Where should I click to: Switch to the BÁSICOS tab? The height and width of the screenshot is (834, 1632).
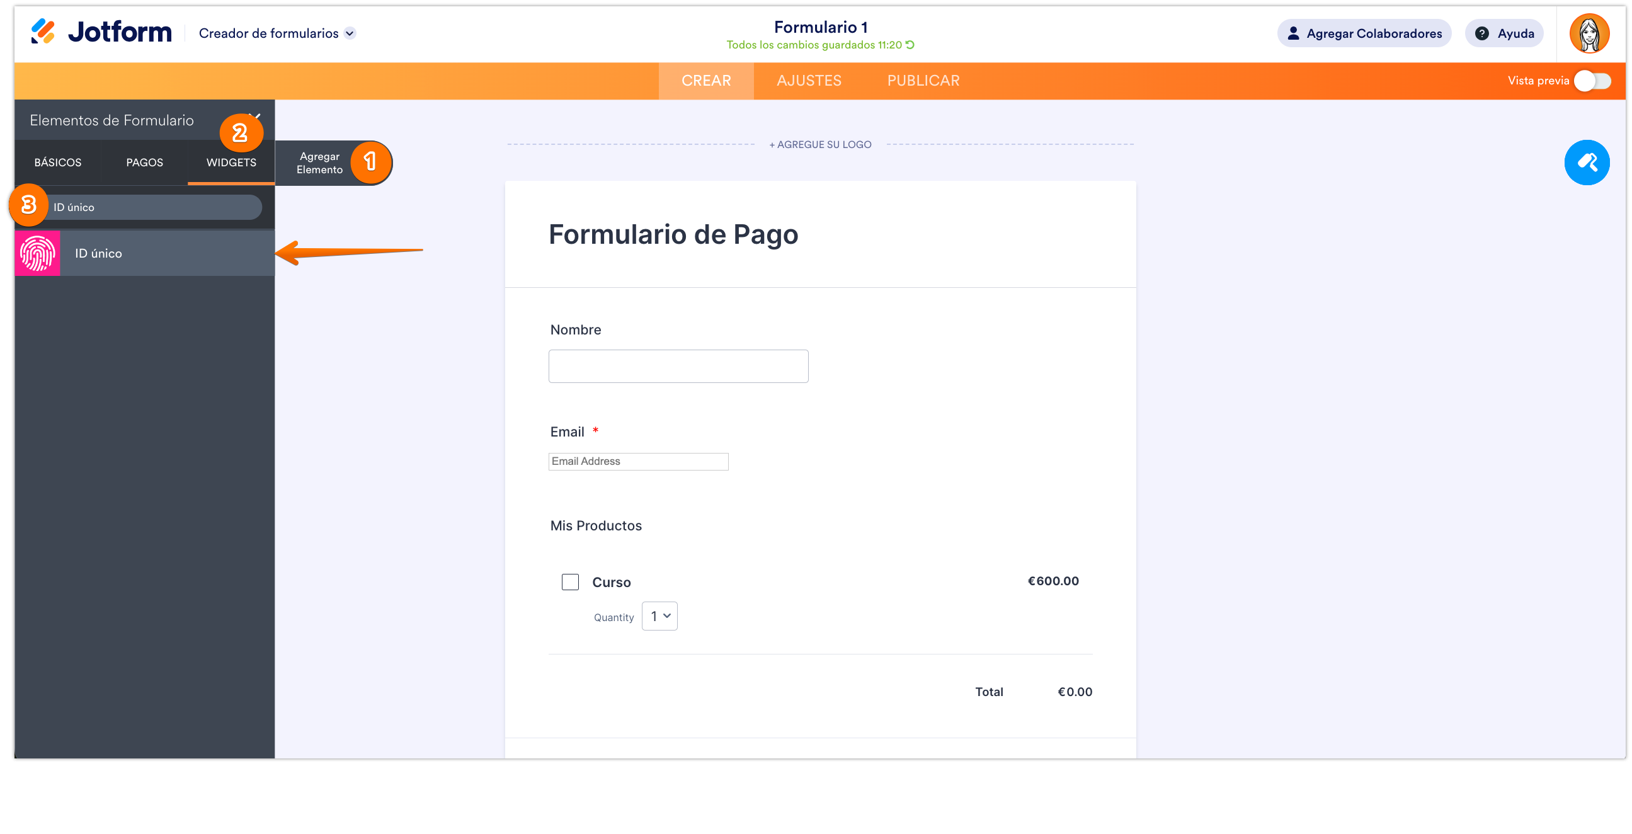coord(58,163)
